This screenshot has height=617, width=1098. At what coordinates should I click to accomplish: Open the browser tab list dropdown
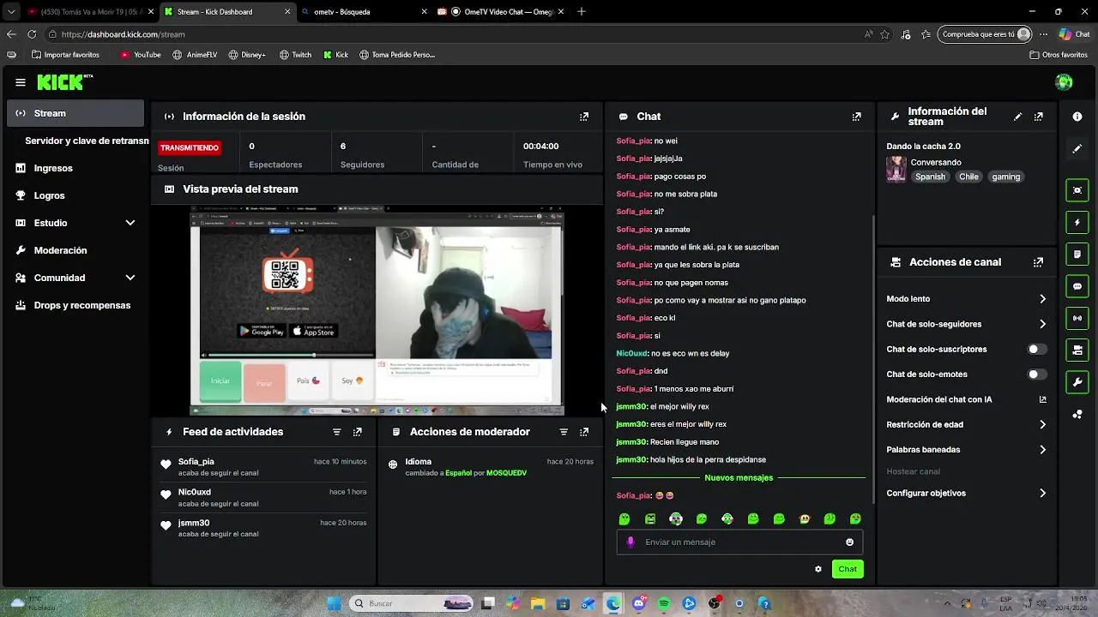pyautogui.click(x=12, y=12)
